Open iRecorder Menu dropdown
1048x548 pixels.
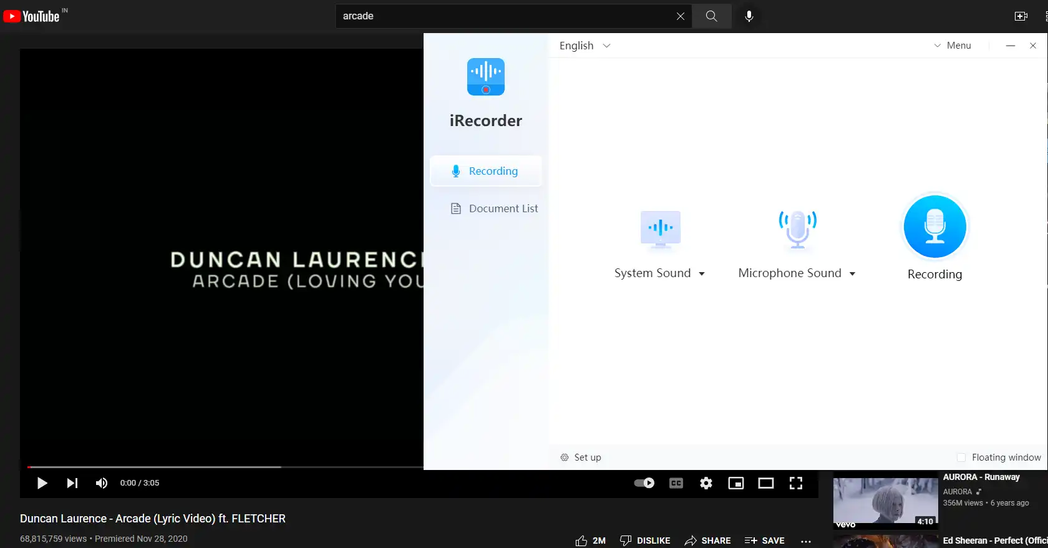coord(952,46)
